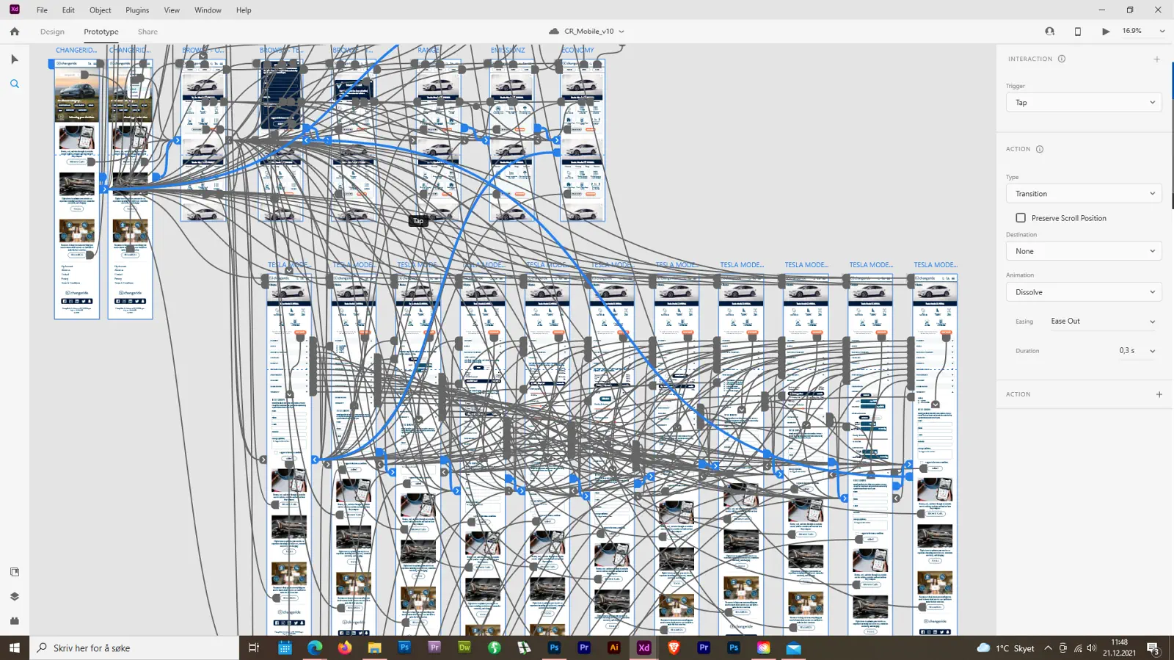The height and width of the screenshot is (660, 1174).
Task: Open the Trigger dropdown set to Tap
Action: tap(1083, 103)
